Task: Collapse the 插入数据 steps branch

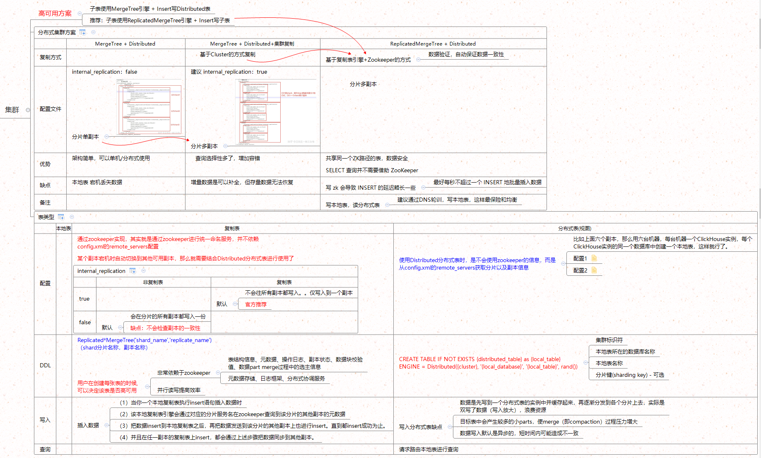Action: (x=106, y=425)
